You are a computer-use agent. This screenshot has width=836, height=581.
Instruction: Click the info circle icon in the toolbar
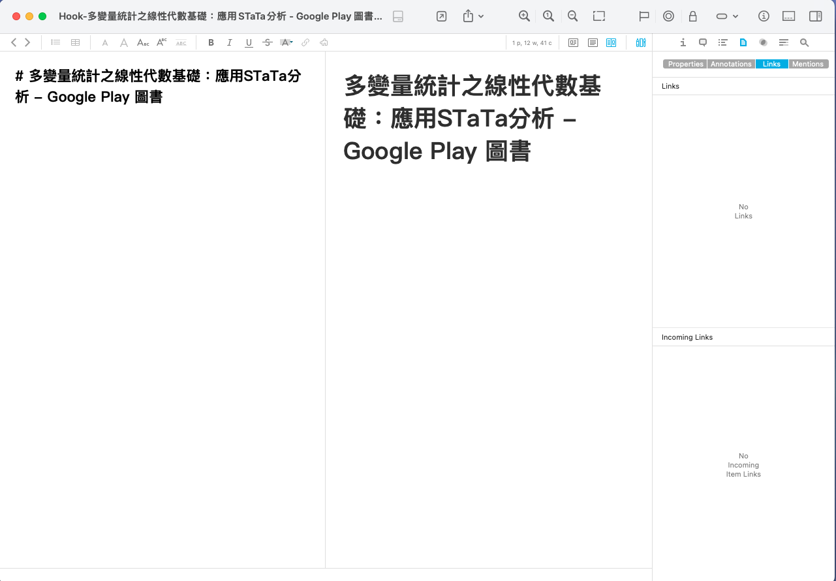click(764, 16)
